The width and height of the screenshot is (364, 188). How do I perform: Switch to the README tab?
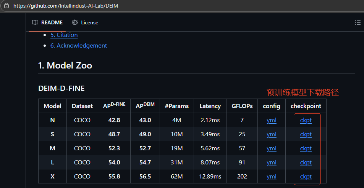click(x=47, y=22)
